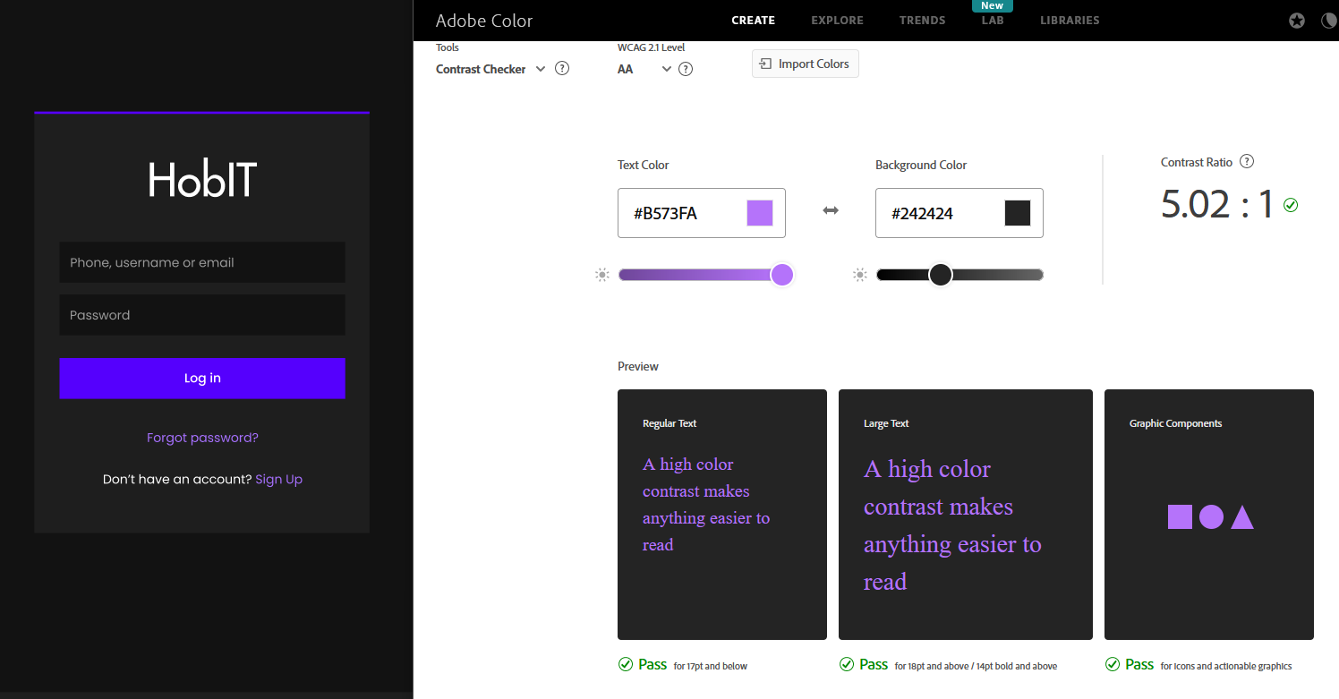
Task: Toggle dark mode with the half-circle icon
Action: [x=1328, y=20]
